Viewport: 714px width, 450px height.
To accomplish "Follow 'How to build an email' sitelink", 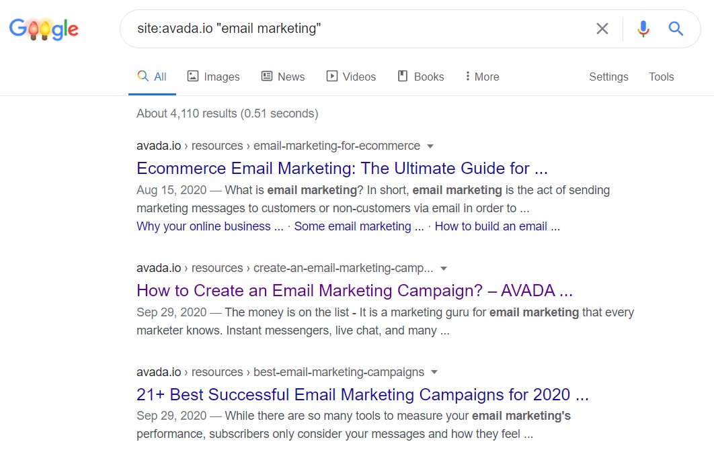I will click(x=497, y=226).
